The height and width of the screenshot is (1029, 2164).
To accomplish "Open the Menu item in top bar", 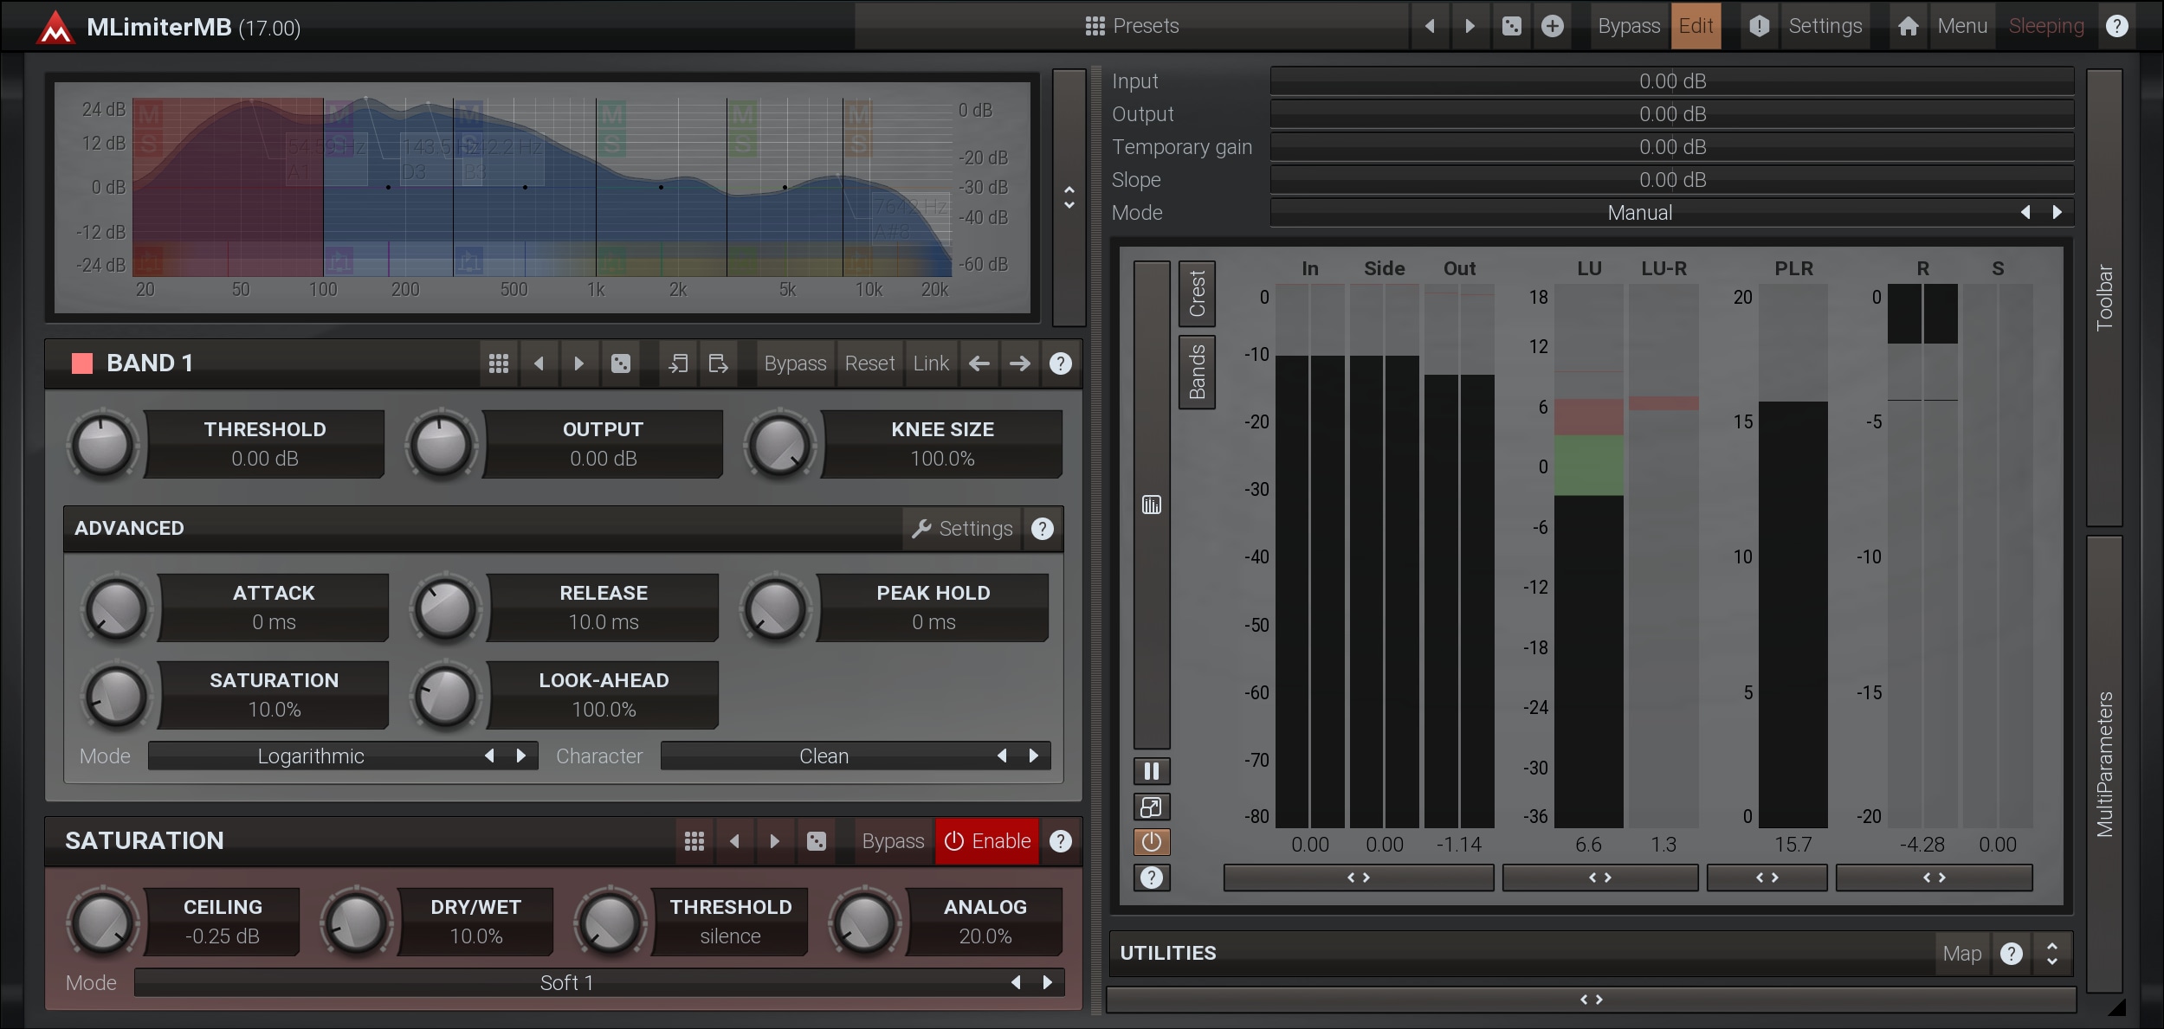I will click(1961, 26).
